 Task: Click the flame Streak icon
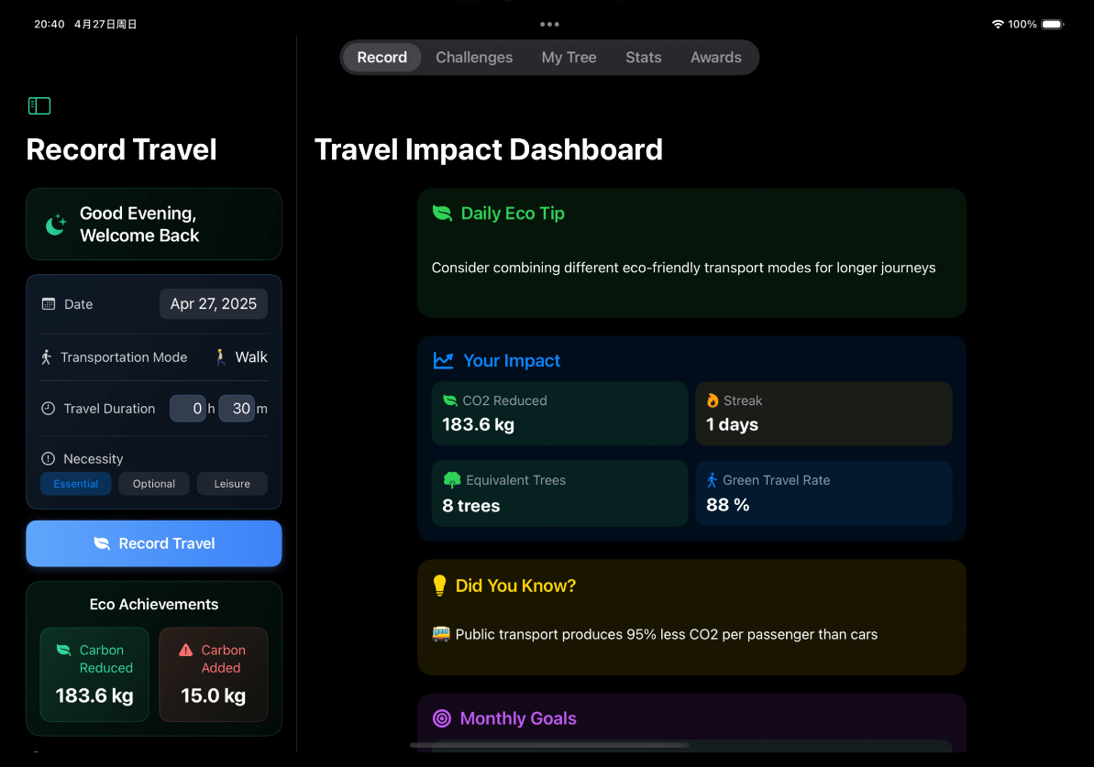713,400
